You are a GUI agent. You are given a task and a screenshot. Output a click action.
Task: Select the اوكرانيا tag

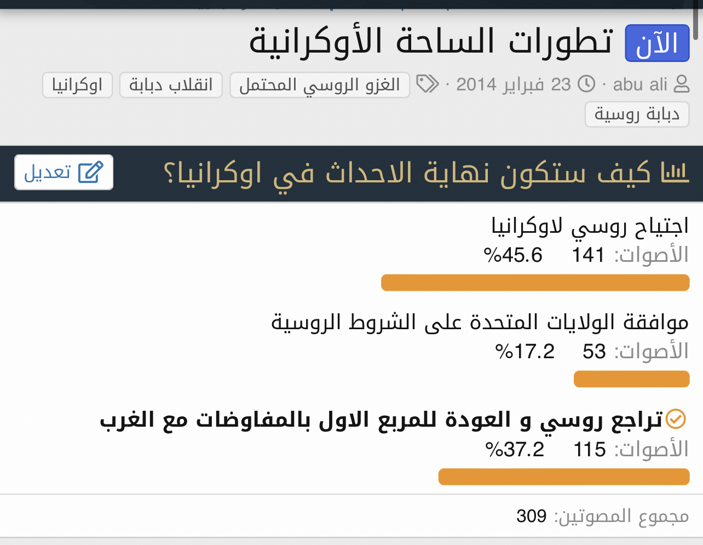[77, 85]
